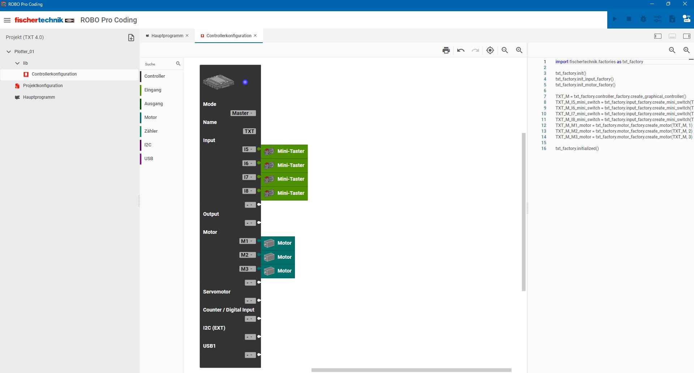
Task: Collapse the lib folder
Action: 17,63
